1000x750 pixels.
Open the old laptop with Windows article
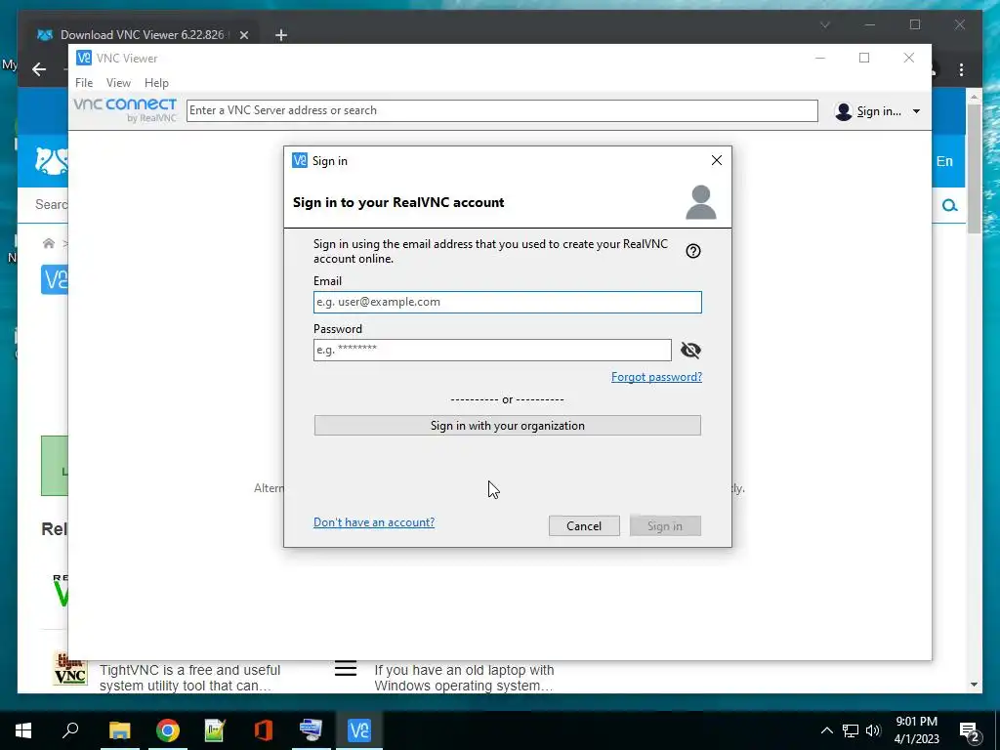(x=464, y=678)
